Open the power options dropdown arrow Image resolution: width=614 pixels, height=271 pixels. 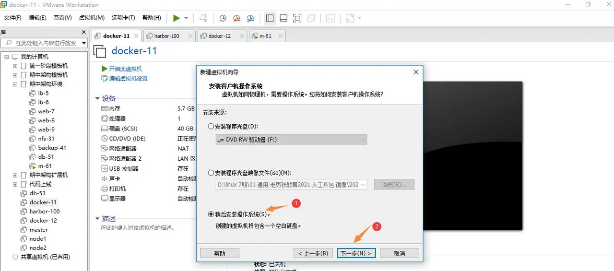tap(186, 18)
